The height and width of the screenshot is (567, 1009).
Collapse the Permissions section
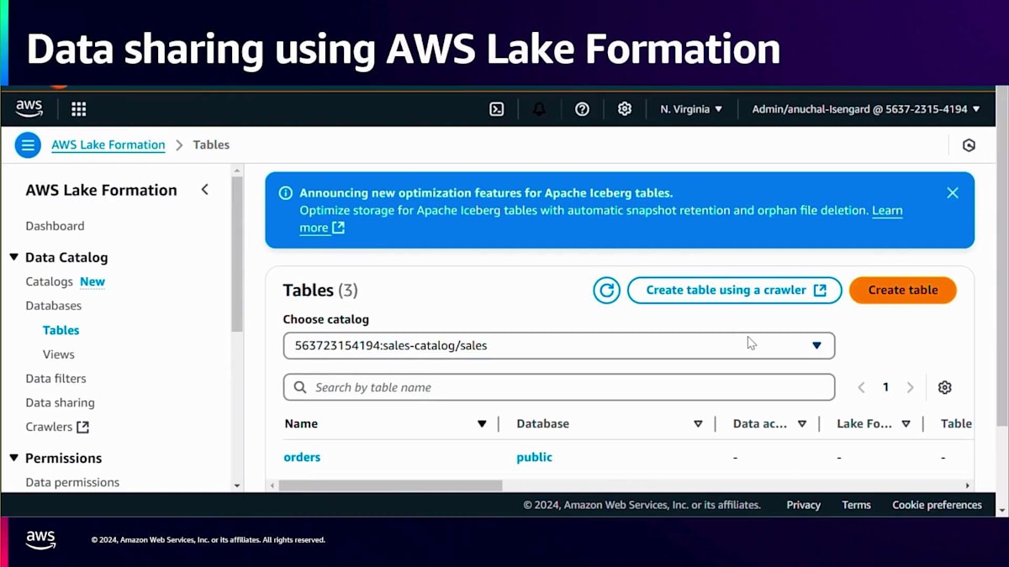14,458
